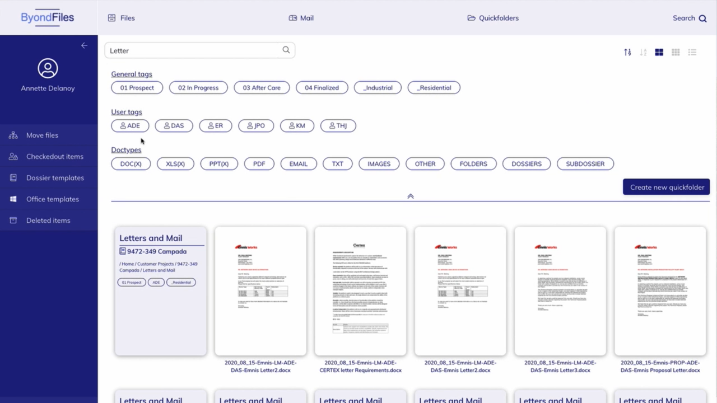This screenshot has width=717, height=403.
Task: Collapse the filter panel with double chevron
Action: click(411, 196)
